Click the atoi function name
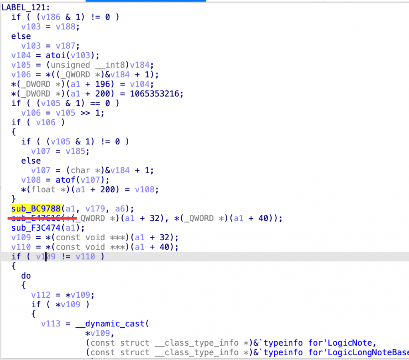Screen dimensions: 409x360 pos(65,55)
